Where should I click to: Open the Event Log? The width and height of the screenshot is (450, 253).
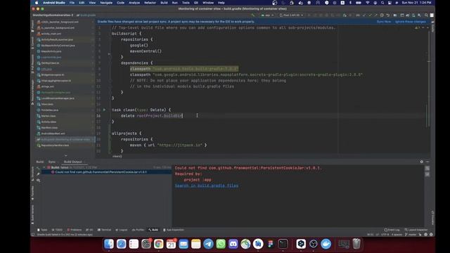tap(392, 230)
